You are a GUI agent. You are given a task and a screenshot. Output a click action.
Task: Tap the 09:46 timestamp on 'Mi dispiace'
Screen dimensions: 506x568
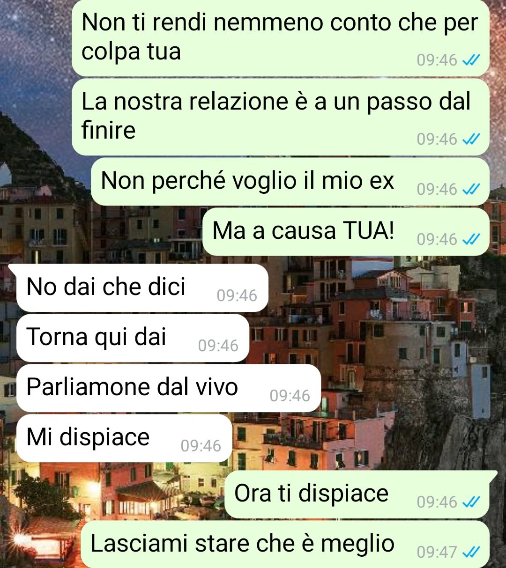(201, 446)
